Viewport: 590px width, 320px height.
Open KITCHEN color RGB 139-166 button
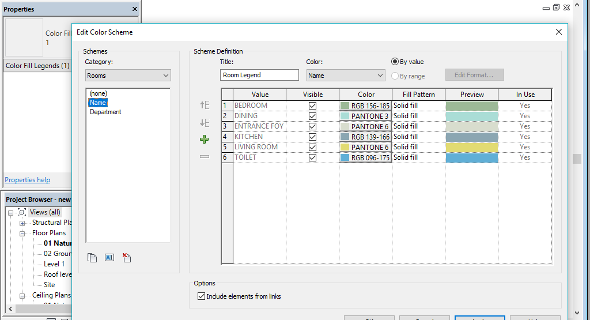tap(365, 137)
